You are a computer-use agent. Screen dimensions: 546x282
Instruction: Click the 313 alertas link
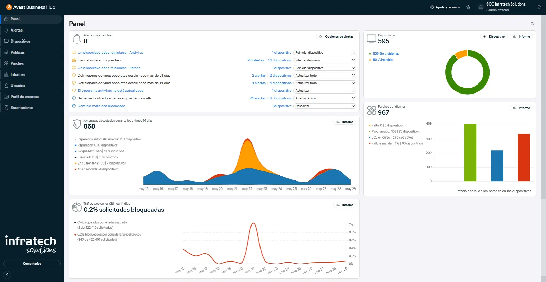coord(255,60)
